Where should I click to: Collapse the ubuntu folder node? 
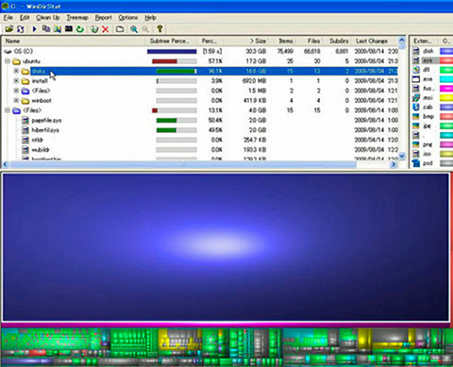coord(8,61)
